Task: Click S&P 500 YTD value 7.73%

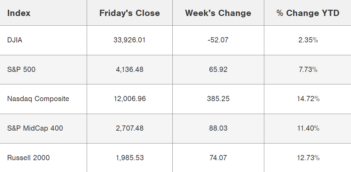Action: point(308,69)
